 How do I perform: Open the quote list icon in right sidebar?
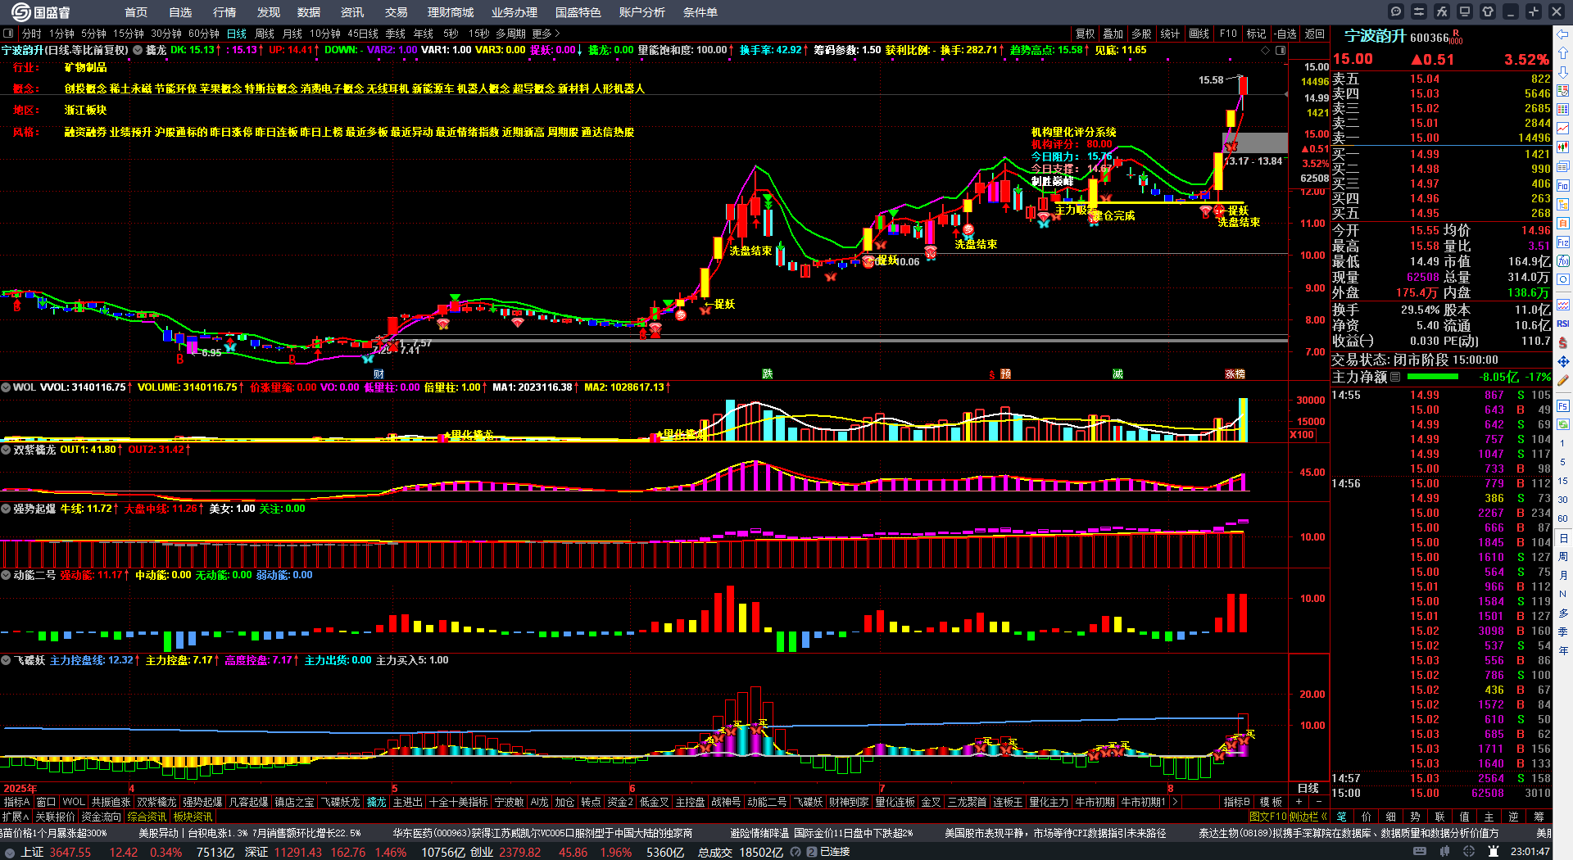(1563, 90)
